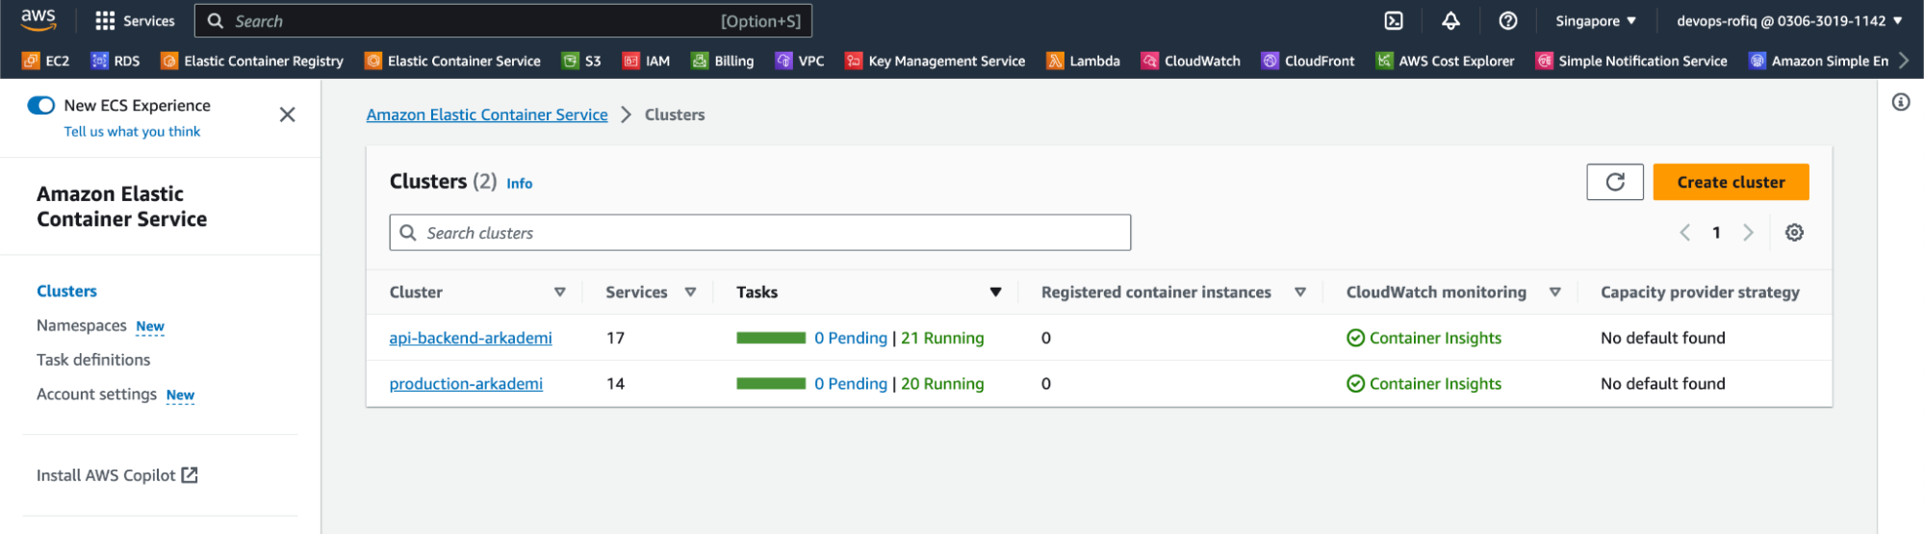
Task: Open the api-backend-arkademi cluster link
Action: [470, 338]
